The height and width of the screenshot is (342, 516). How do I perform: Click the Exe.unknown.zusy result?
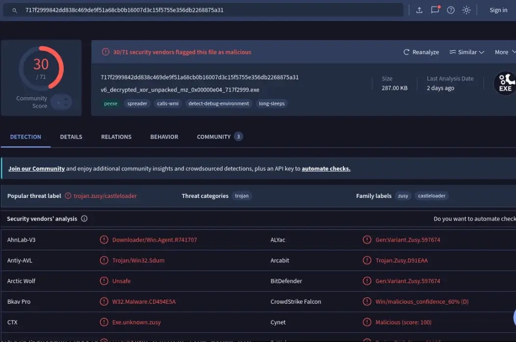point(136,322)
